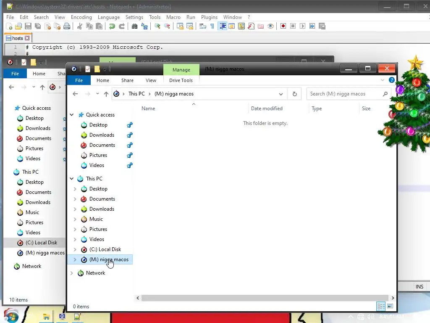Select (C:) Local Disk in back Explorer
Viewport: 430px width, 323px height.
click(41, 243)
